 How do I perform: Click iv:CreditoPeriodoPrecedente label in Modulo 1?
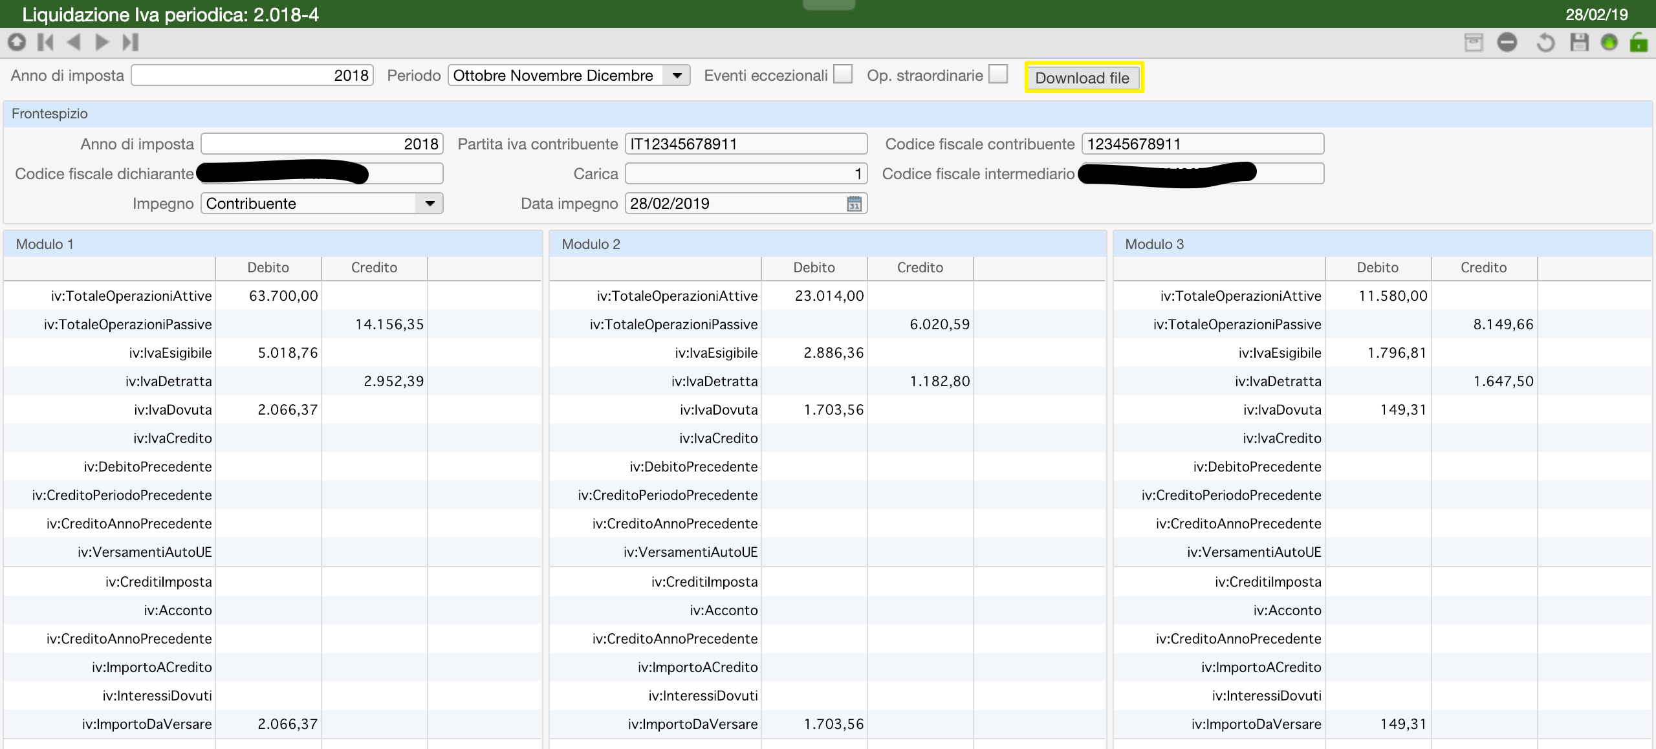point(122,495)
